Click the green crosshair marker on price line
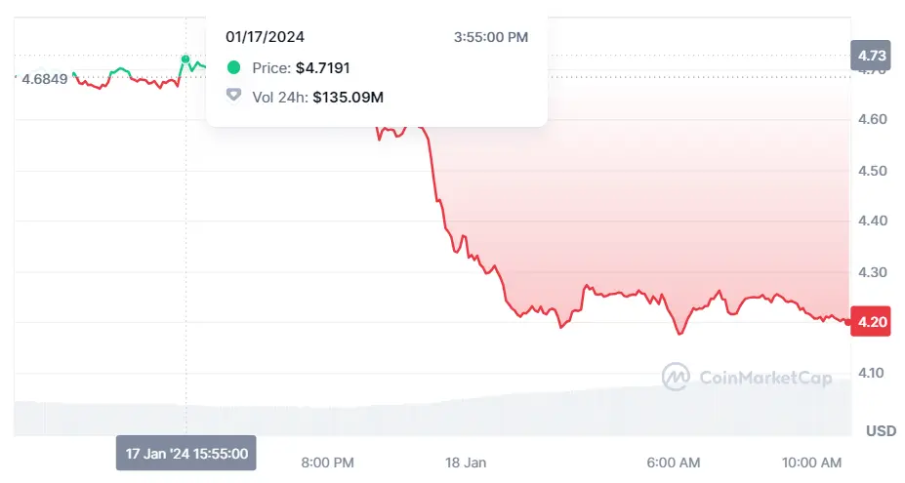Image resolution: width=905 pixels, height=483 pixels. tap(185, 59)
